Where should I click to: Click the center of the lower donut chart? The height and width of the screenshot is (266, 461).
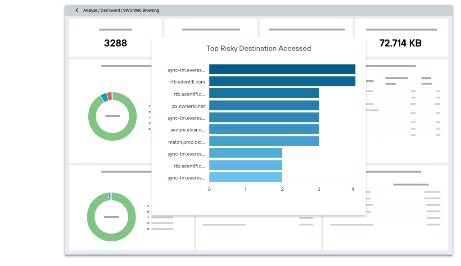(x=111, y=217)
